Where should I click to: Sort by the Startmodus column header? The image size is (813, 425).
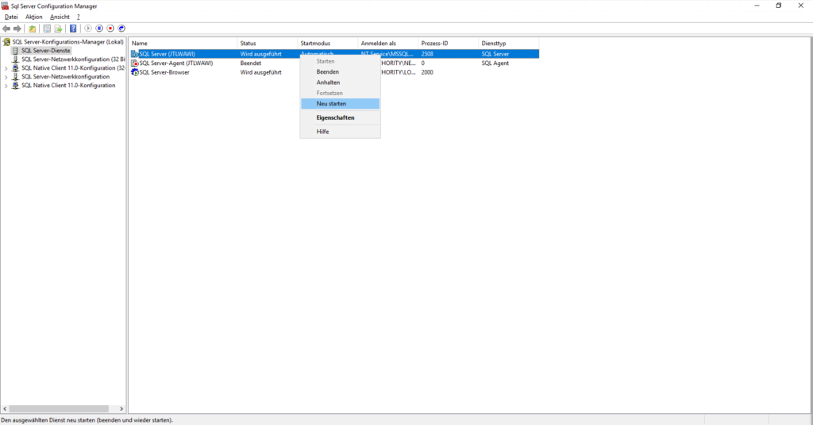pos(328,44)
